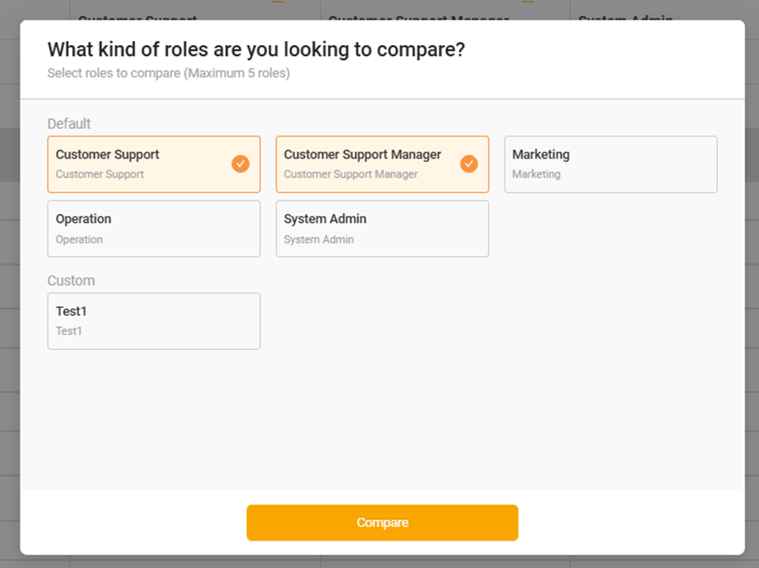
Task: Click the gray 'Marketing' description text
Action: (x=536, y=174)
